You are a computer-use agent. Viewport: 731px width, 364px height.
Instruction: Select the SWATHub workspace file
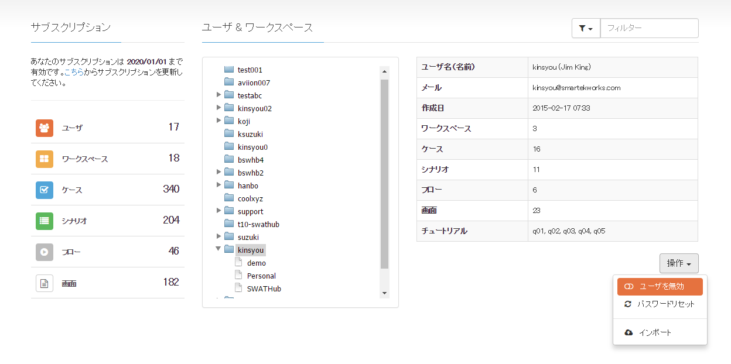pos(264,289)
